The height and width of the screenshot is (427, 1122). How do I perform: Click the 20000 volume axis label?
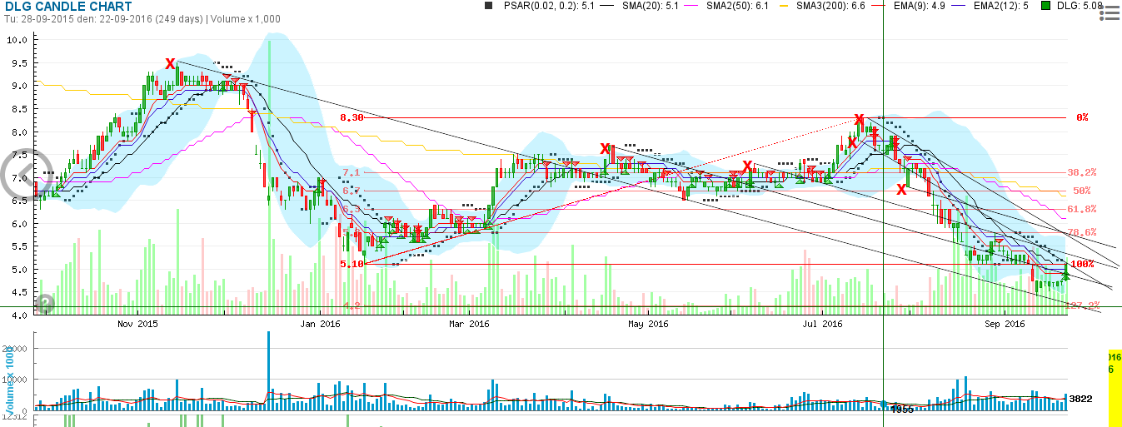[16, 348]
